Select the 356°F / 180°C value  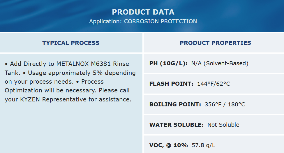[x=225, y=104]
